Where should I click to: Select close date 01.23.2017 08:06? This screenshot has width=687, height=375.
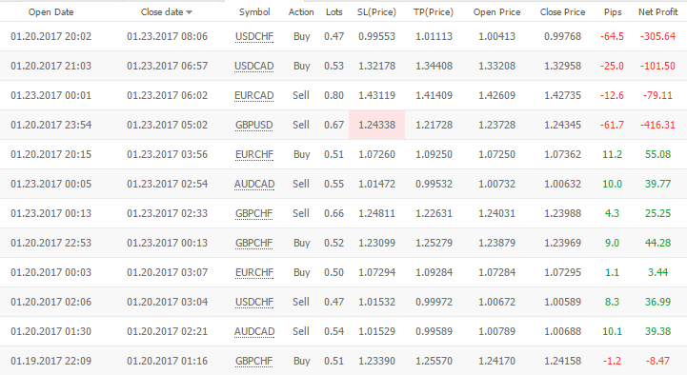click(x=168, y=36)
